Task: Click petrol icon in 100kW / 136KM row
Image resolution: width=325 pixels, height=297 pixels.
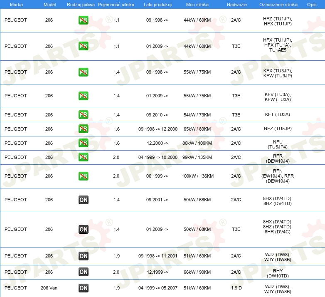Action: click(x=83, y=176)
